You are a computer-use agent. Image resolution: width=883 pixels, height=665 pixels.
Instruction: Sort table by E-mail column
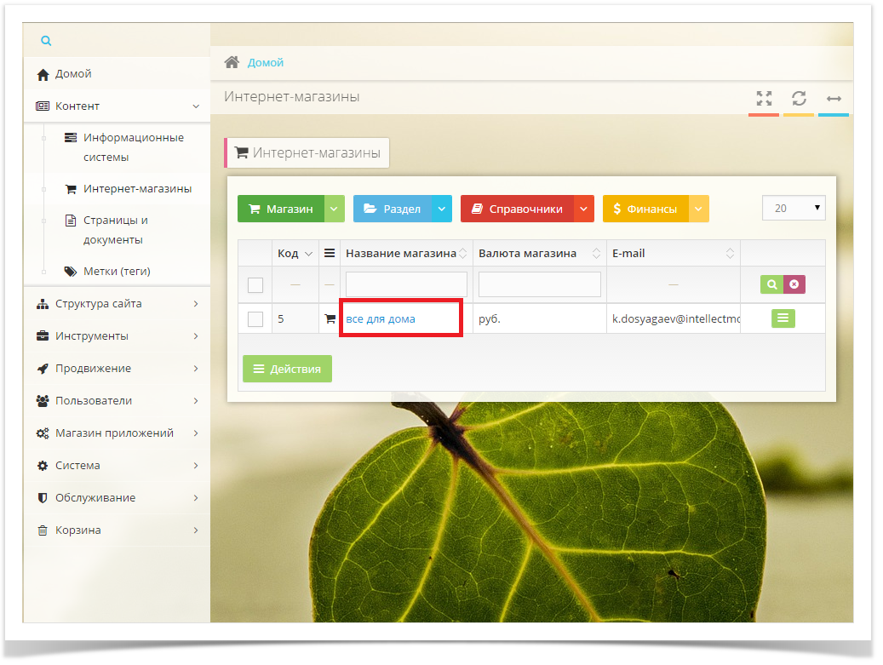pyautogui.click(x=730, y=254)
